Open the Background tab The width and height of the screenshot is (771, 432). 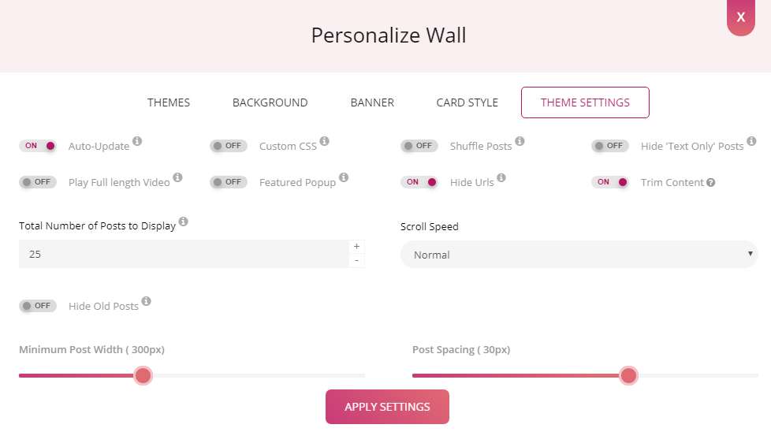(270, 102)
